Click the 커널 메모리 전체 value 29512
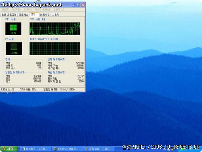The height and width of the screenshot is (152, 202). pyautogui.click(x=80, y=76)
